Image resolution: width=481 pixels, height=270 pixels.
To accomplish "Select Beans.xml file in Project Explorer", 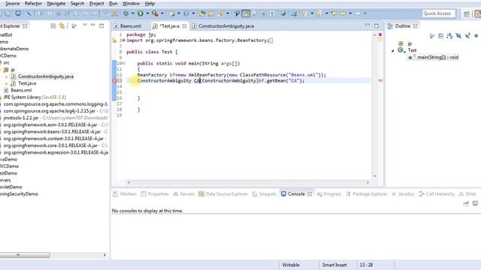I will (21, 90).
